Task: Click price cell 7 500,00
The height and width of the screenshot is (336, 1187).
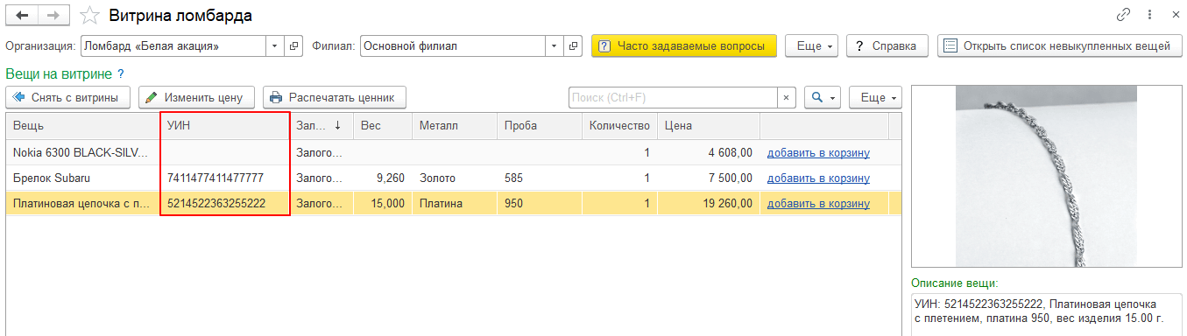Action: tap(708, 178)
